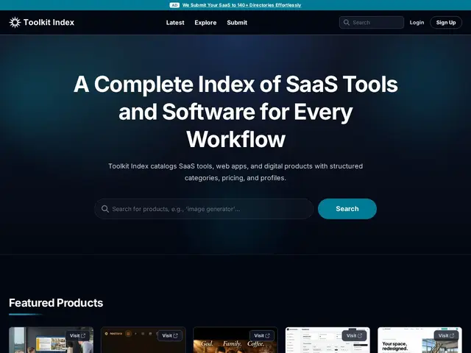Click the magnifier icon in main search bar

(x=105, y=209)
